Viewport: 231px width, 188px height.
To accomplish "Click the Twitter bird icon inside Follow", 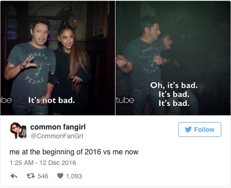I will (188, 129).
